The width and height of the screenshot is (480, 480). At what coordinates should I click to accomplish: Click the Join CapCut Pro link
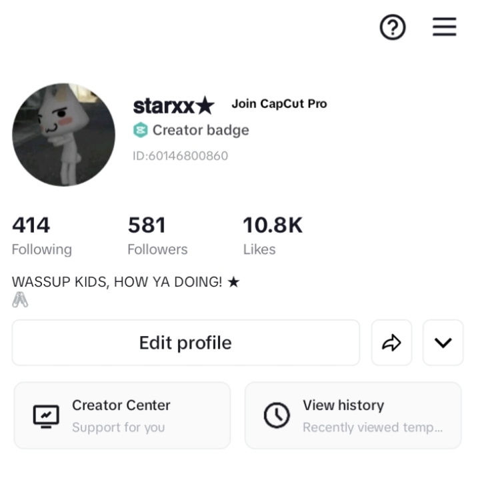point(279,104)
